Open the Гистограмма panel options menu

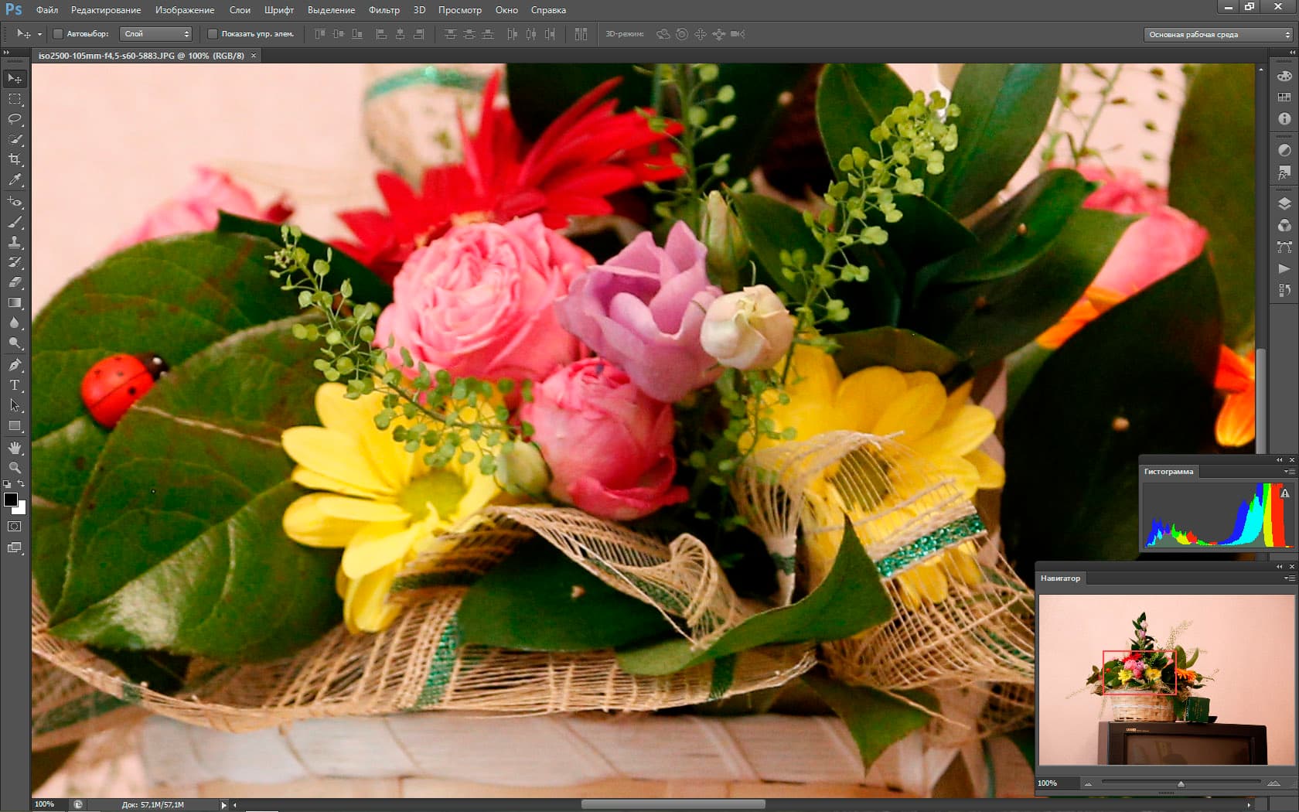[1289, 472]
